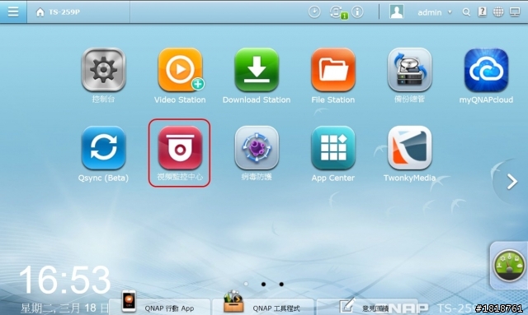Open QNAP 行動 App link
The width and height of the screenshot is (528, 315).
pos(159,307)
